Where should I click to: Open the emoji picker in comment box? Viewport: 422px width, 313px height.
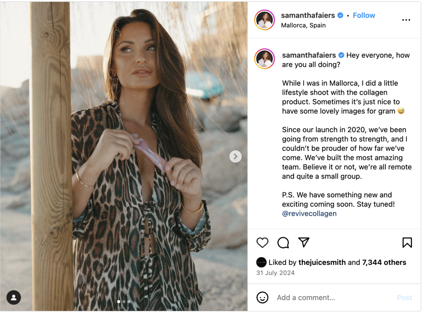pos(262,298)
